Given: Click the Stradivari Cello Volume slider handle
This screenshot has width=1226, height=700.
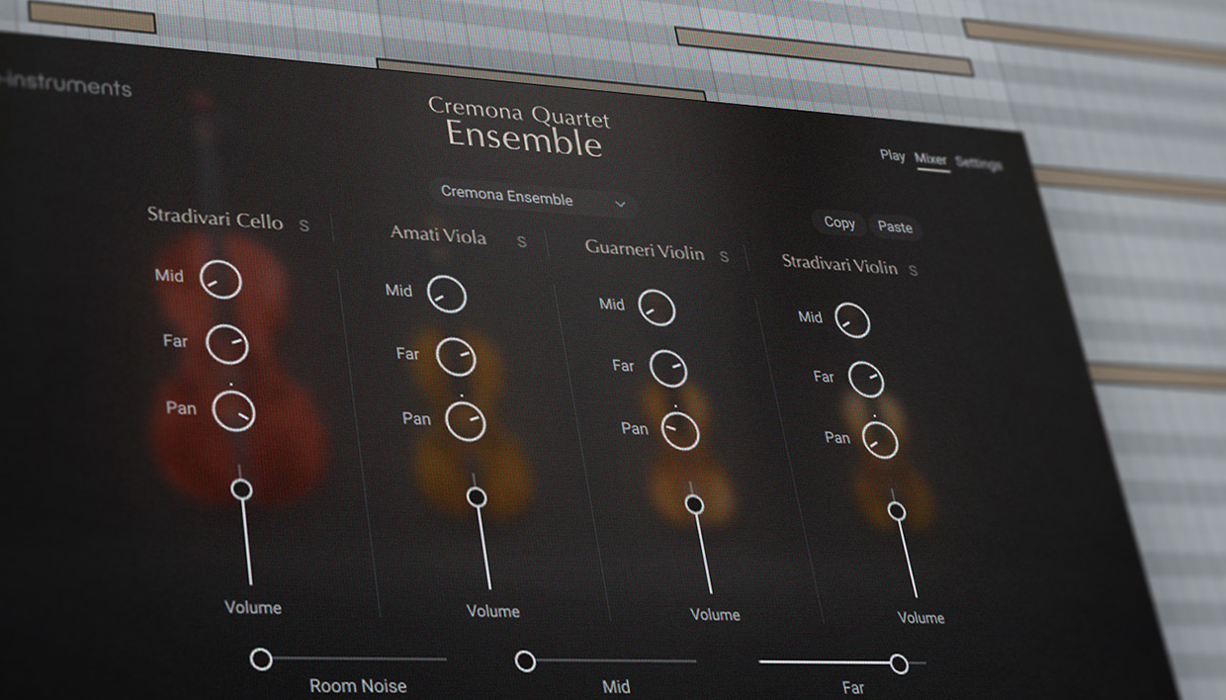Looking at the screenshot, I should pyautogui.click(x=241, y=489).
